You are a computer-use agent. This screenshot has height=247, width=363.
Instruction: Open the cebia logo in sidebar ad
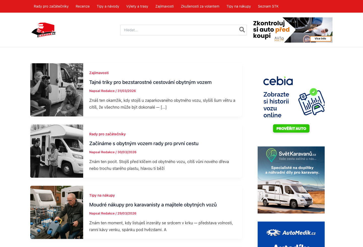coord(278,81)
